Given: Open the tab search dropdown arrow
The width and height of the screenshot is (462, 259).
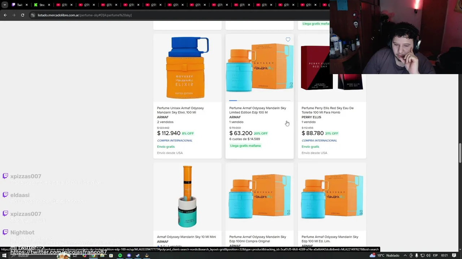Looking at the screenshot, I should click(5, 5).
